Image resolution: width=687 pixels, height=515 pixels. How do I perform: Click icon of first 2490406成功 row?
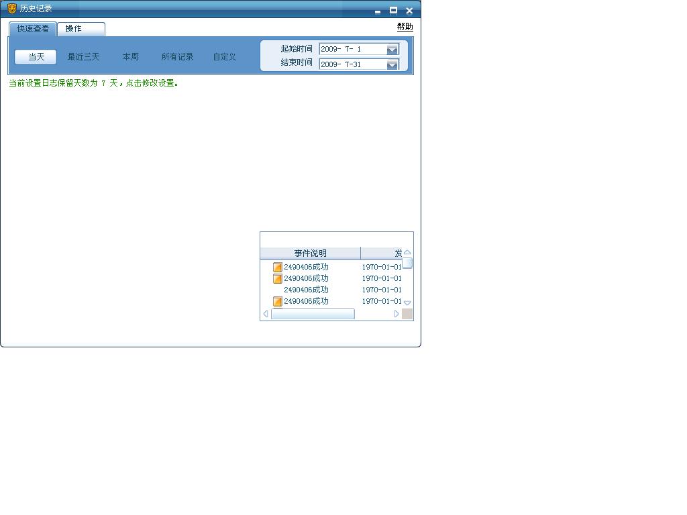(277, 267)
